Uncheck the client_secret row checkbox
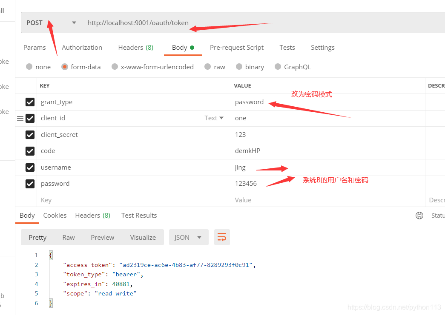445x315 pixels. 30,135
